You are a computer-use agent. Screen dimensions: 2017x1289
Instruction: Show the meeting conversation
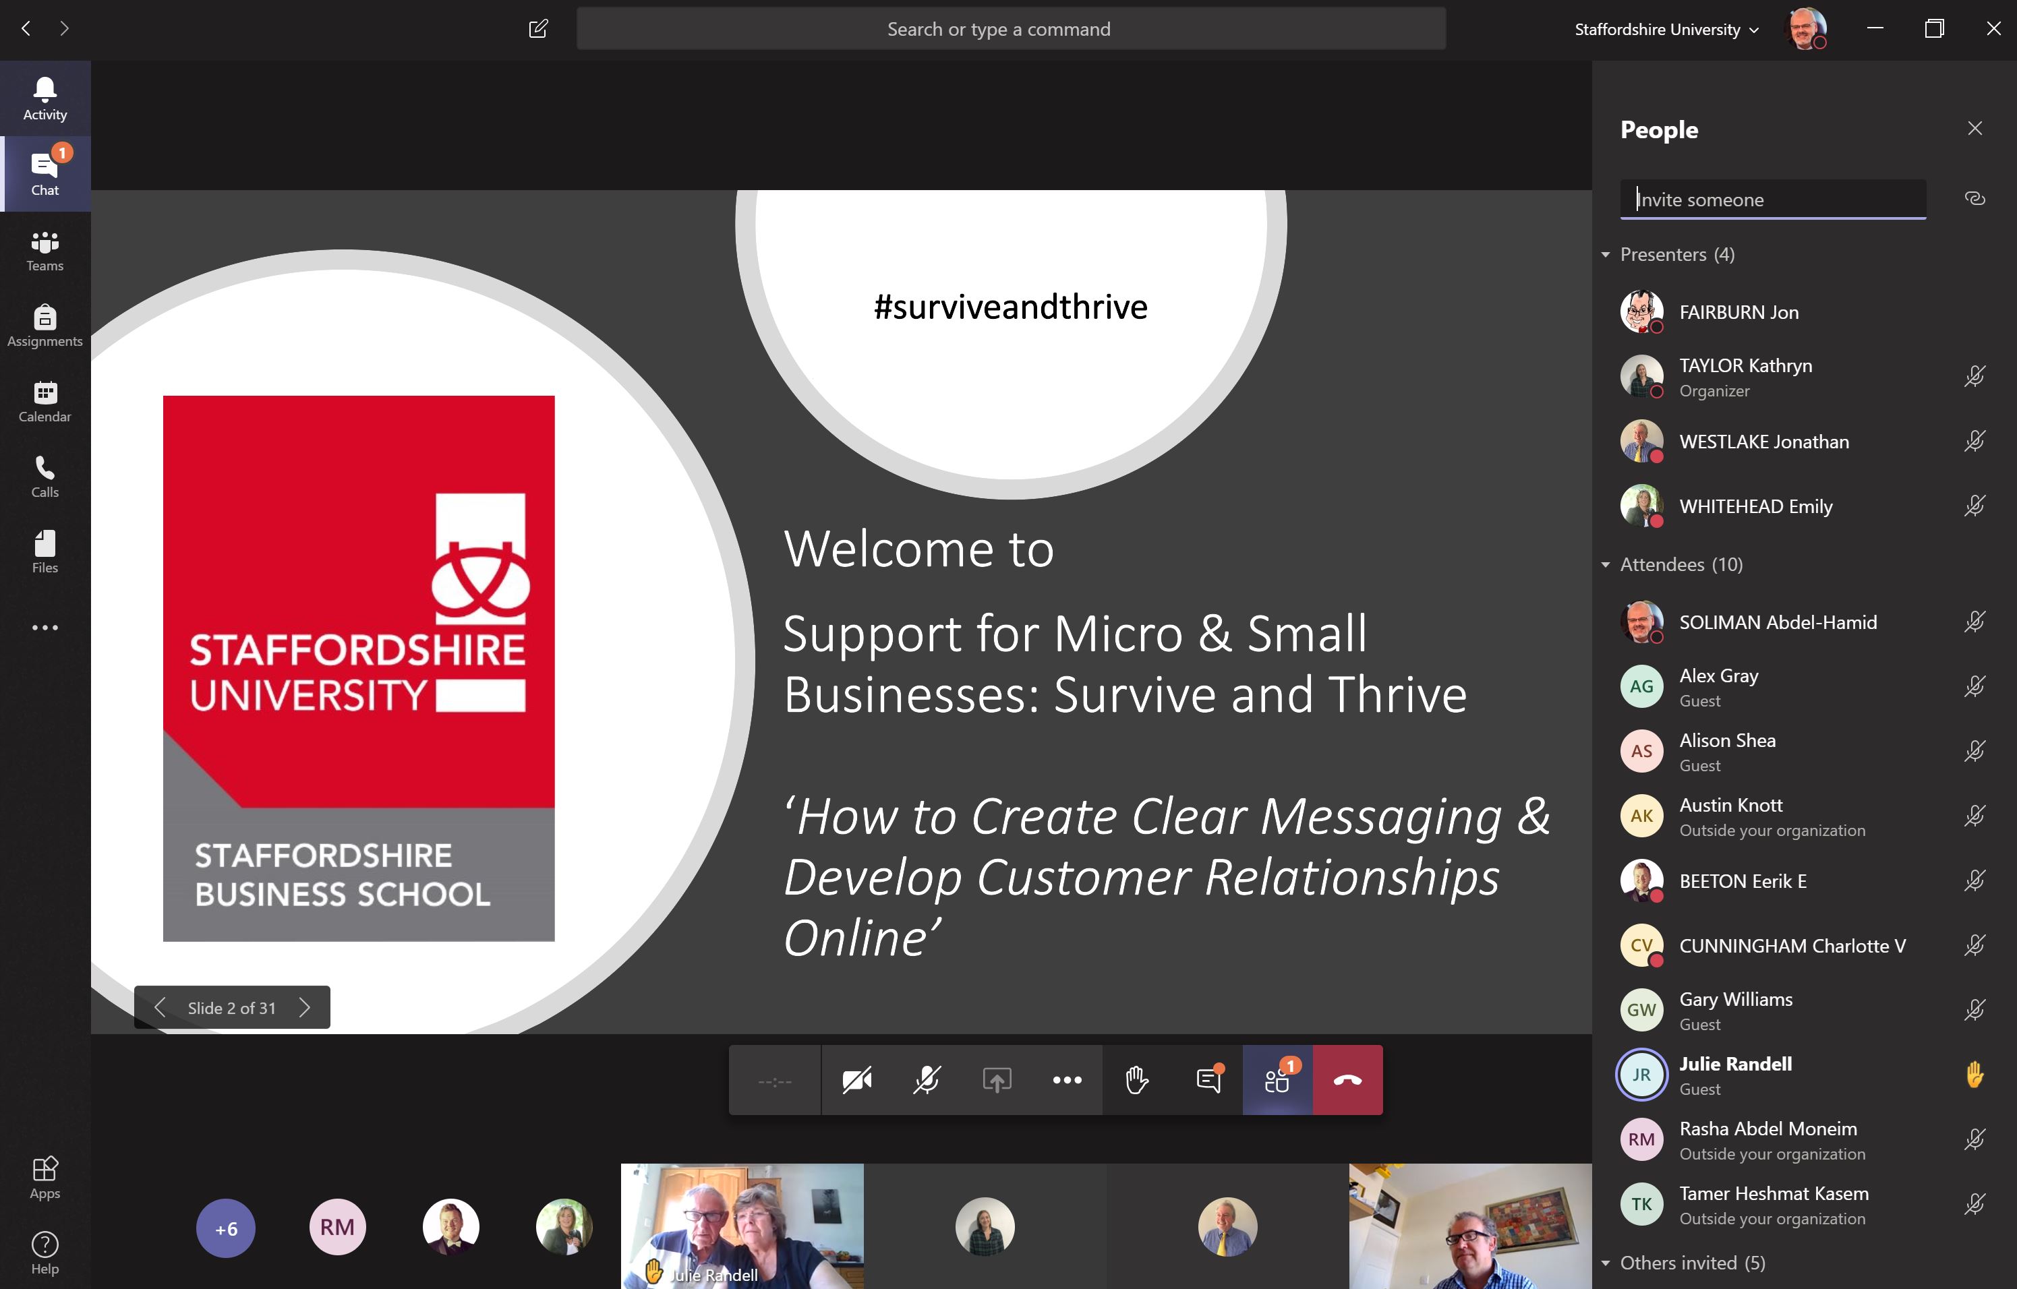coord(1208,1079)
